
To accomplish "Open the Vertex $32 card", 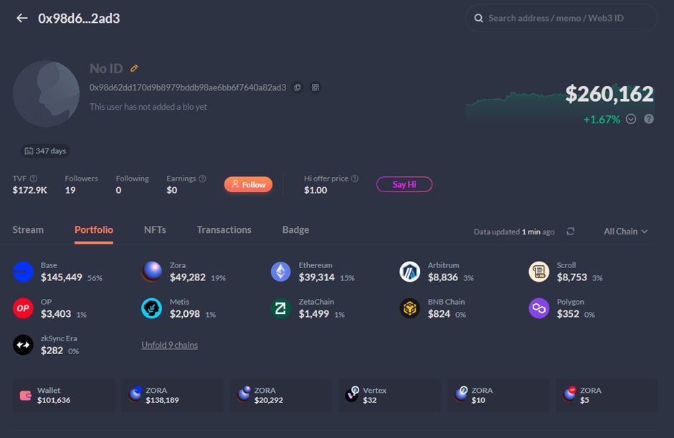I will click(390, 396).
